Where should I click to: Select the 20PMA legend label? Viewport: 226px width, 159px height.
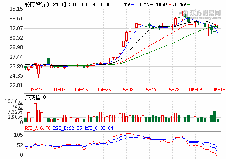tap(161, 4)
